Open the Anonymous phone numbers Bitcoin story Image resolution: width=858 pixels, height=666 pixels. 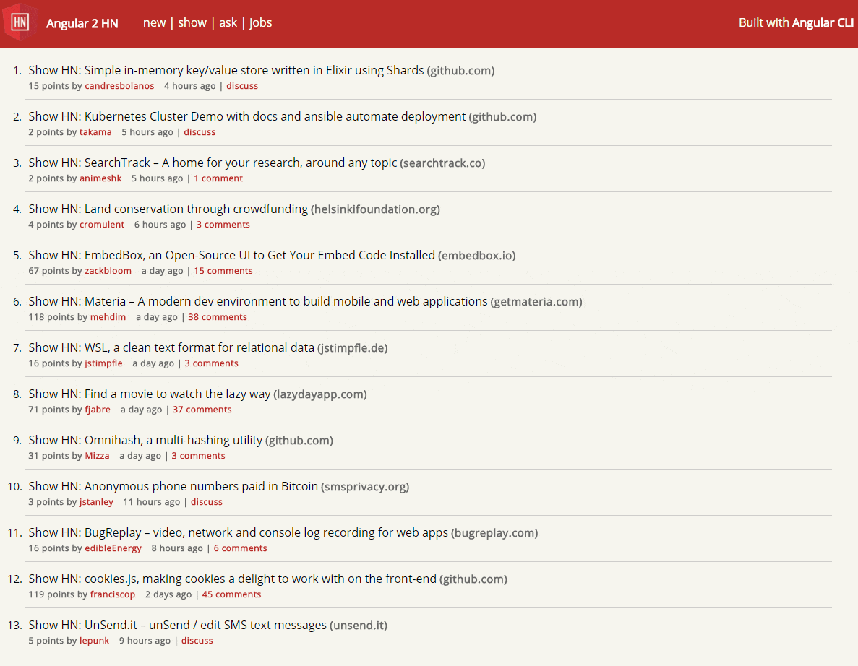tap(173, 486)
